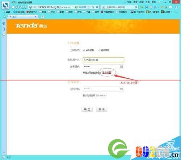Click the search magnifier icon
This screenshot has width=181, height=160.
pyautogui.click(x=136, y=7)
